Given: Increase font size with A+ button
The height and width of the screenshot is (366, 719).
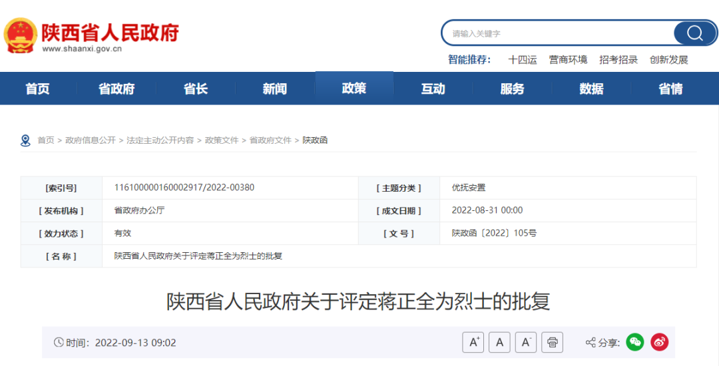Looking at the screenshot, I should [473, 342].
